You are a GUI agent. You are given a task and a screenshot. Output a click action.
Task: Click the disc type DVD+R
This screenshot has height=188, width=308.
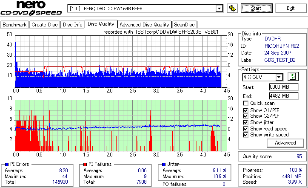[273, 39]
